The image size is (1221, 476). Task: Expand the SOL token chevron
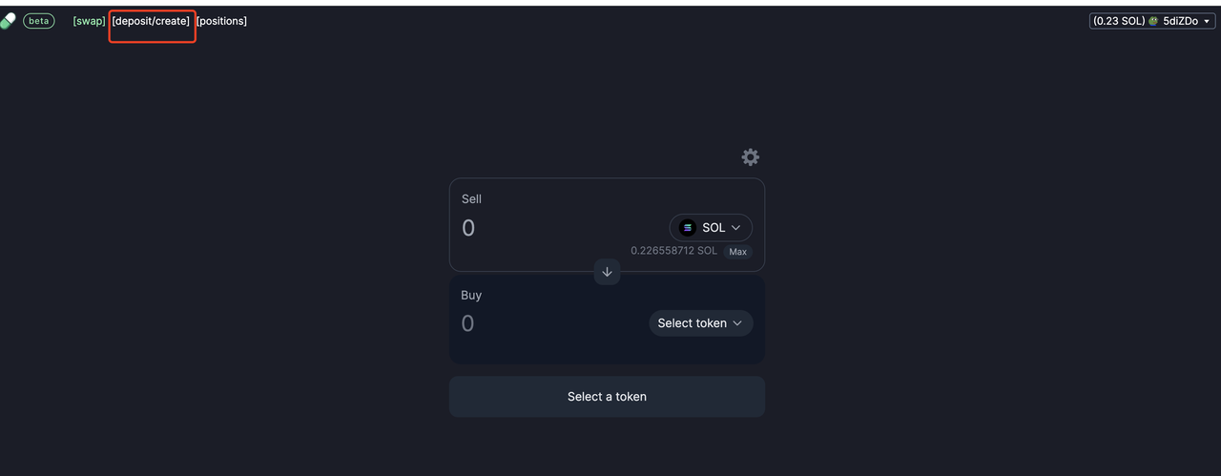tap(736, 228)
